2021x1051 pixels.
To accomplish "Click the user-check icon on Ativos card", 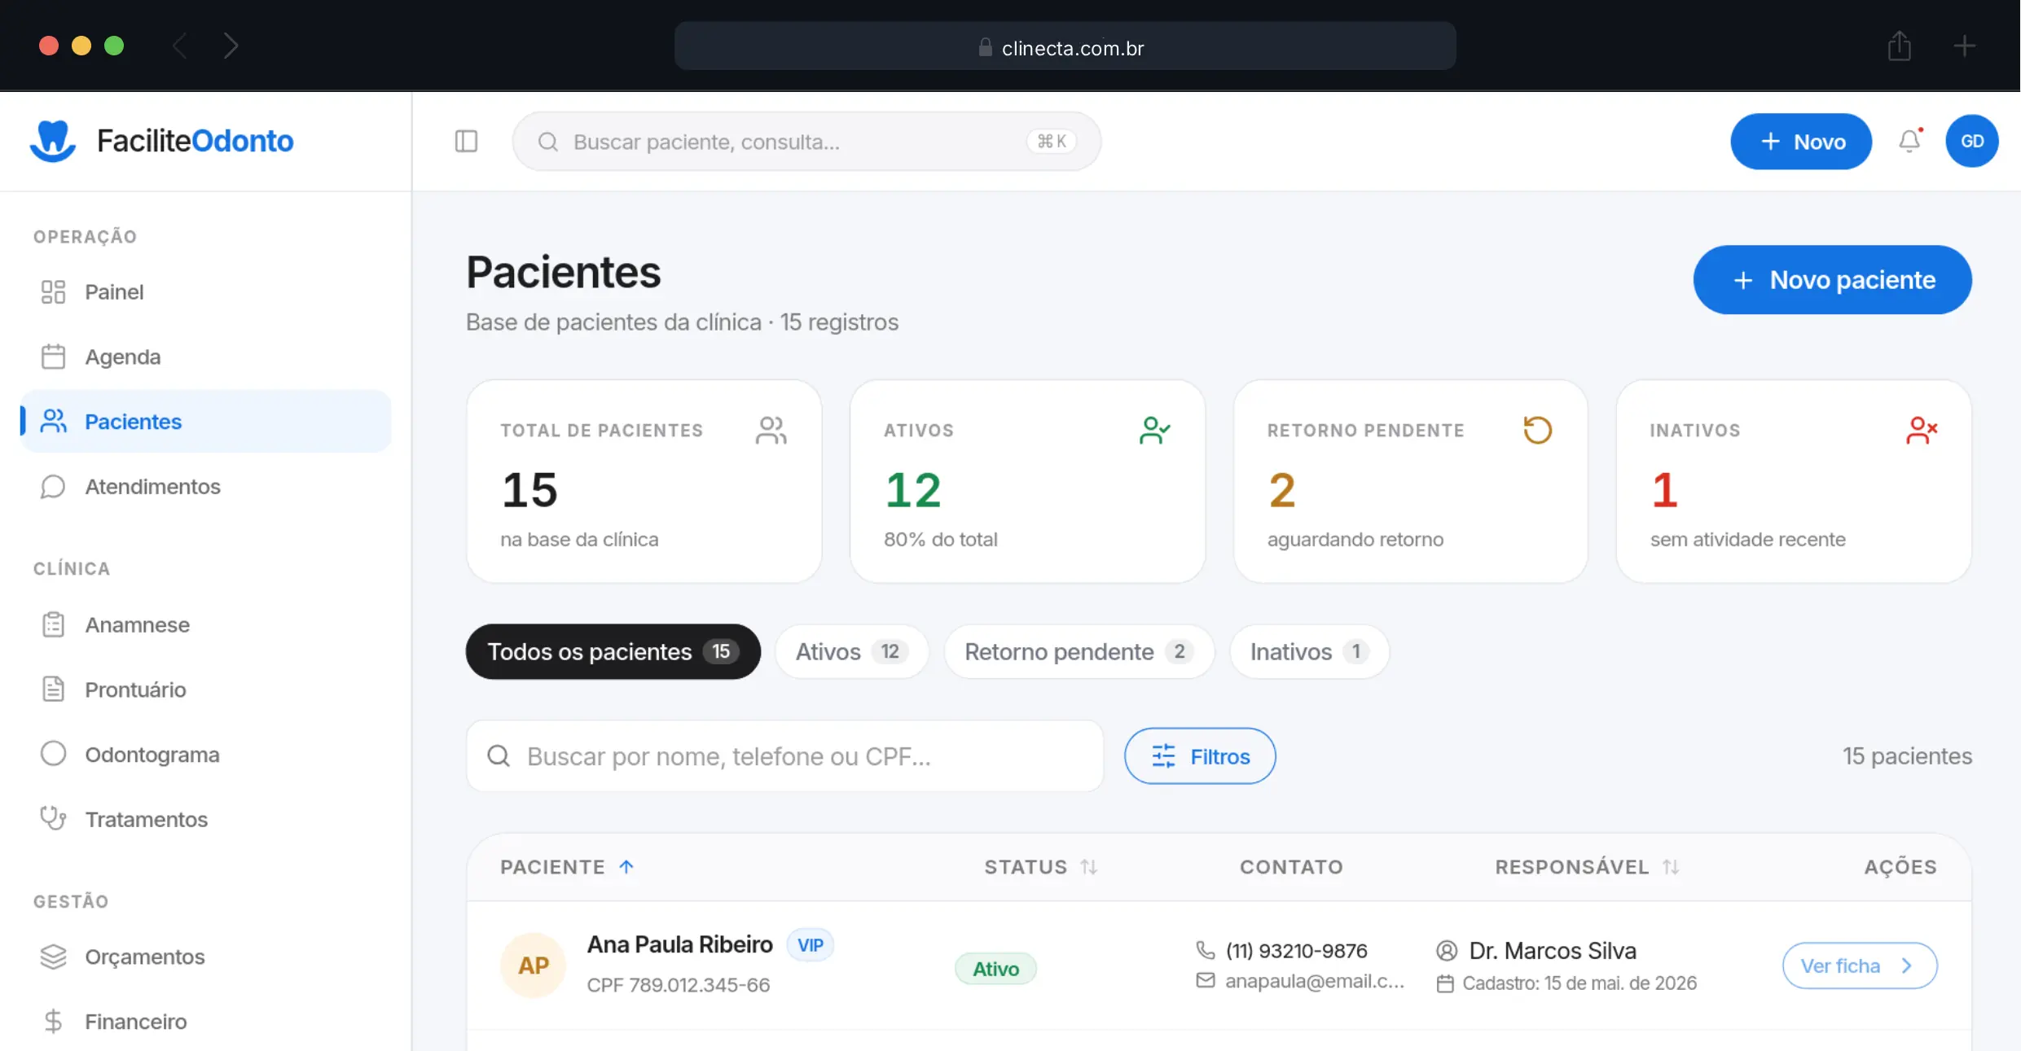I will point(1154,430).
